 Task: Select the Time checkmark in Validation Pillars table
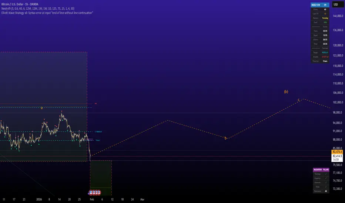coord(325,187)
